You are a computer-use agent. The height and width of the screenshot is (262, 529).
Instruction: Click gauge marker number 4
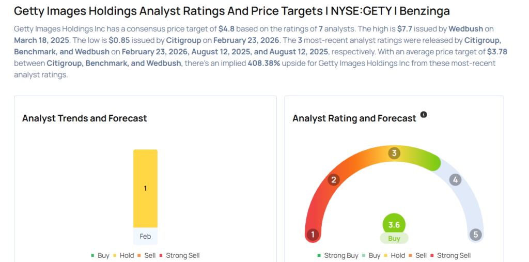coord(455,180)
